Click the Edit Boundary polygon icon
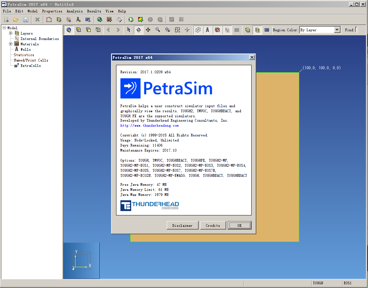Viewport: 368px width, 288px height. coord(49,19)
